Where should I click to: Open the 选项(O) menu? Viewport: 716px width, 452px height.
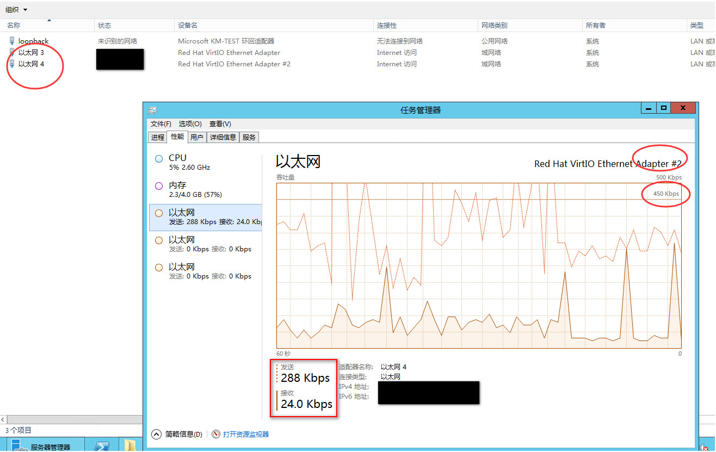point(190,124)
